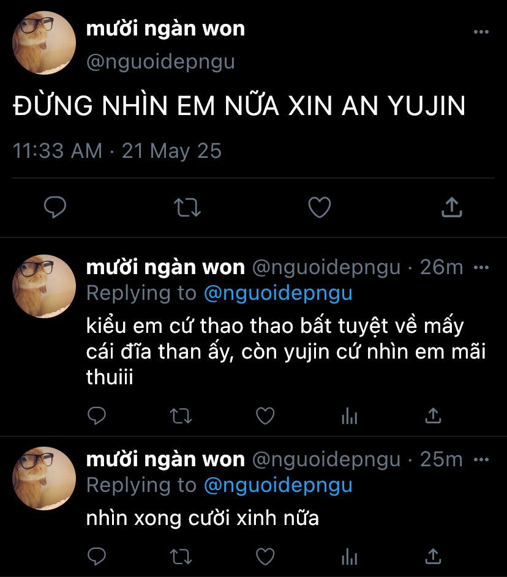Share the main tweet via upload icon
Screen dimensions: 507x577
[451, 207]
